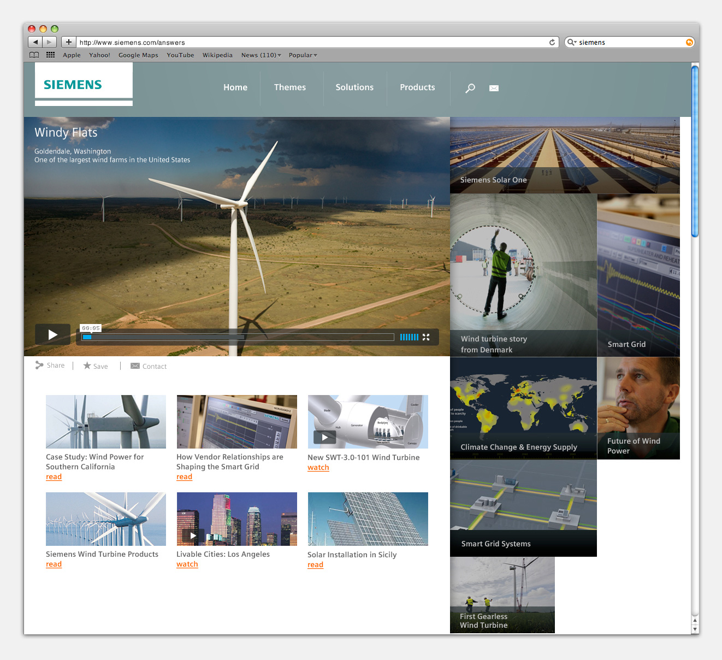The image size is (722, 660).
Task: Click the play overlay on the SWT-3.0-101 thumbnail
Action: (324, 437)
